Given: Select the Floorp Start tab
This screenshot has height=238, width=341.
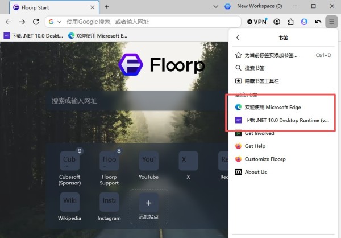Looking at the screenshot, I should pos(55,7).
